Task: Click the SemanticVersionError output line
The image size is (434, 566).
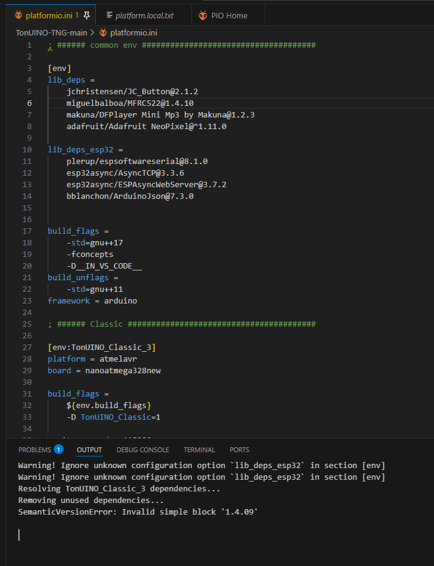Action: [138, 512]
